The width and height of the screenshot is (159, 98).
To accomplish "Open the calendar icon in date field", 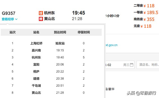I will point(131,65).
